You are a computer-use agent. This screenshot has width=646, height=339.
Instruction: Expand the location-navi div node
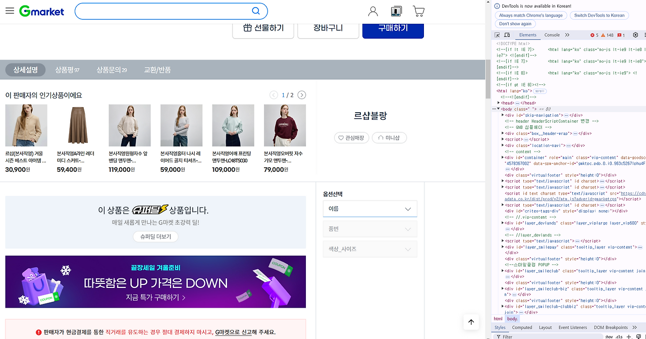tap(503, 146)
